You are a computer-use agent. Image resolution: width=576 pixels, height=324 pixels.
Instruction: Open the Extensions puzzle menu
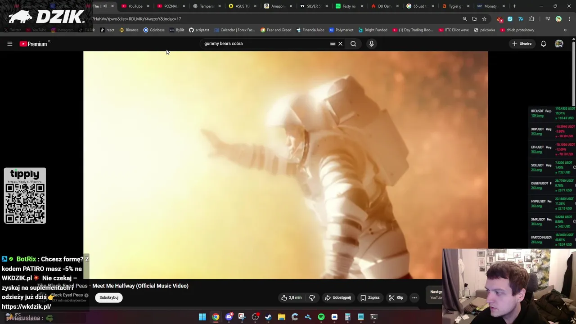[532, 19]
